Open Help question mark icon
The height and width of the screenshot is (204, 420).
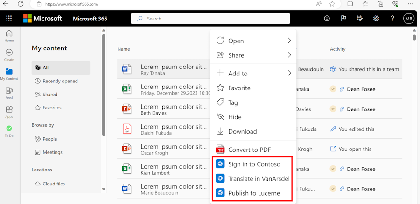[392, 19]
